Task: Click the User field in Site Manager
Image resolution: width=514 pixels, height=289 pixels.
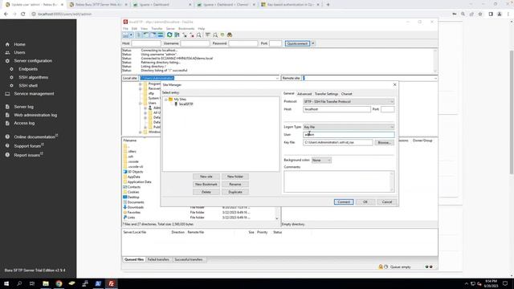Action: 349,135
